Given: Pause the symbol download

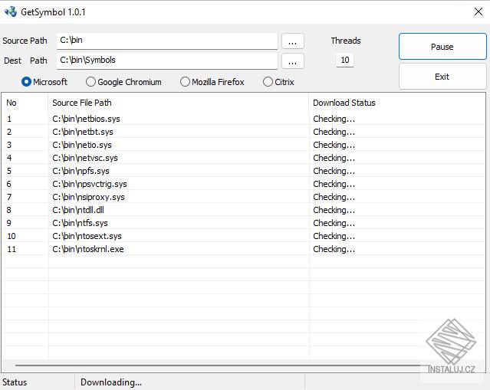Looking at the screenshot, I should click(442, 47).
